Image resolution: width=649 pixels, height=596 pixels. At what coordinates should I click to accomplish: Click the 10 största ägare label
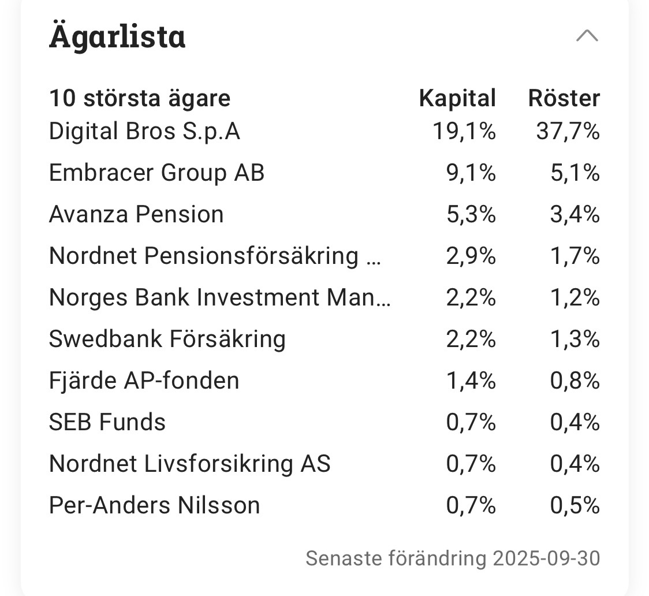point(139,98)
